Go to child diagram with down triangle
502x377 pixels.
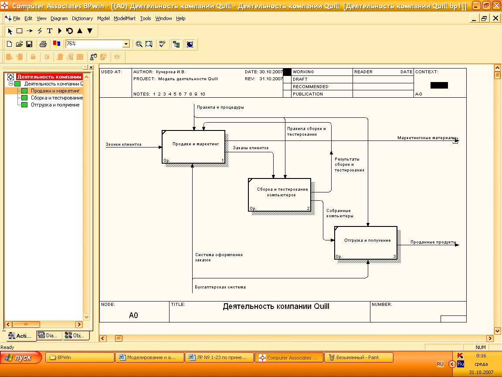pos(90,31)
